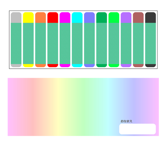Click the red crayon's bottom tip
This screenshot has height=145, width=168.
click(53, 65)
